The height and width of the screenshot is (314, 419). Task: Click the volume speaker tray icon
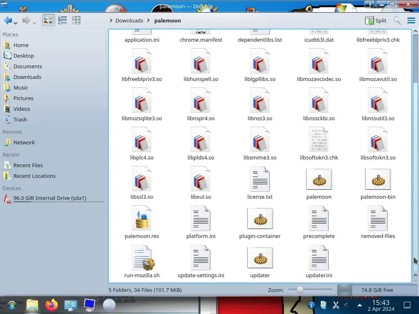coord(346,305)
